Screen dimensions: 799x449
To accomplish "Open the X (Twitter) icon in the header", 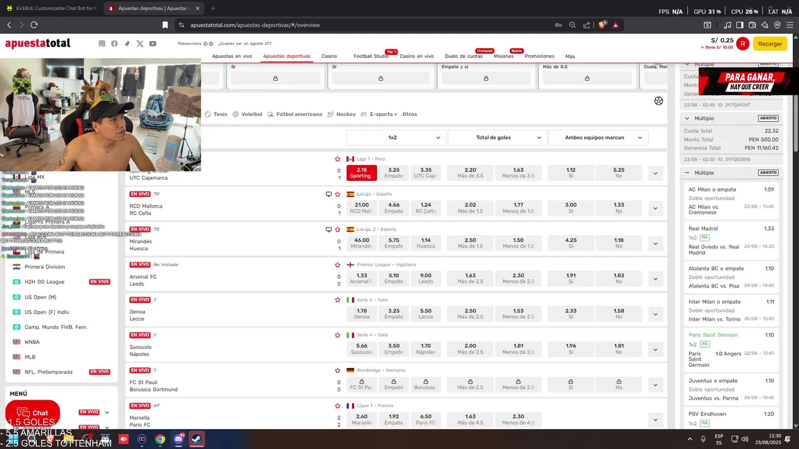I will click(x=140, y=44).
